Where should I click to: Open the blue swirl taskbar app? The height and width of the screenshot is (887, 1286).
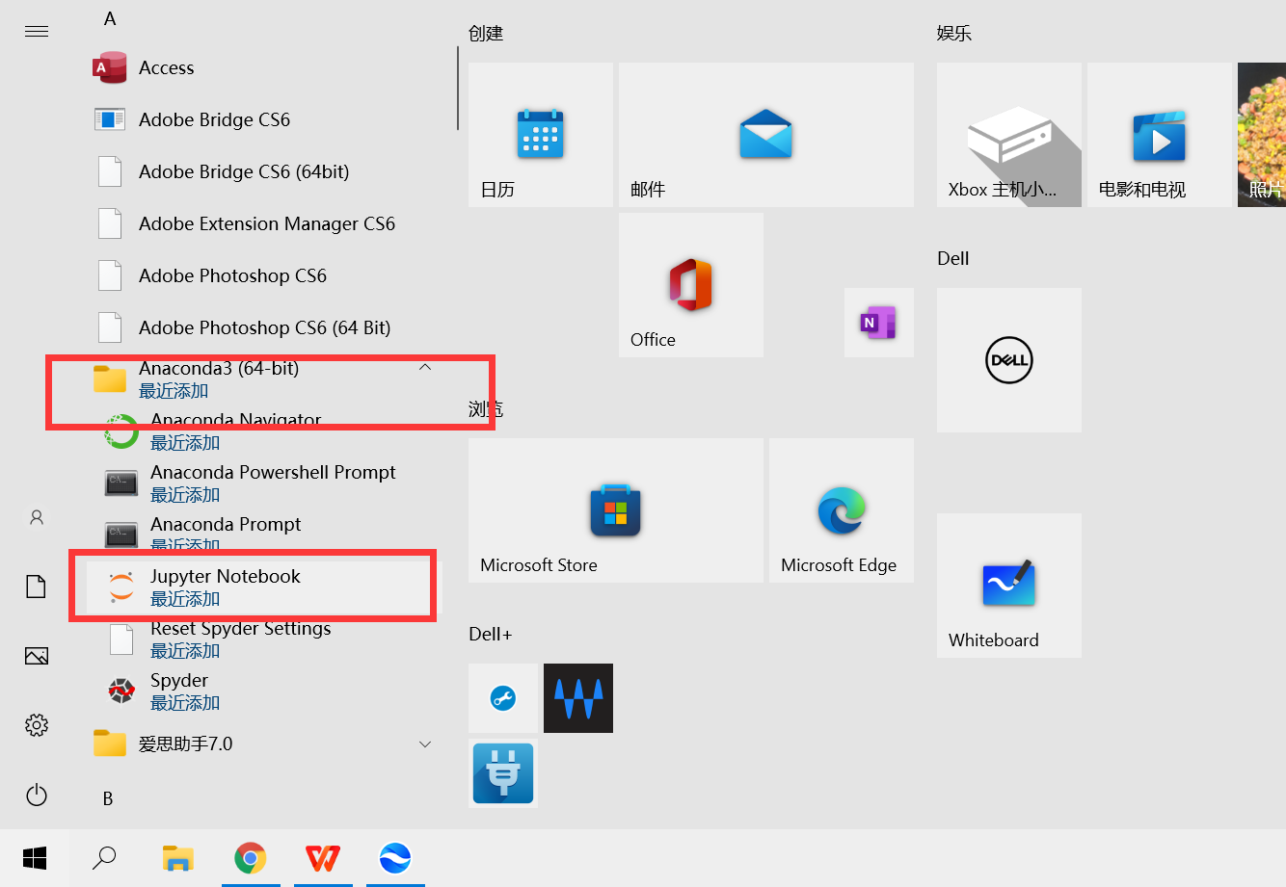point(395,857)
